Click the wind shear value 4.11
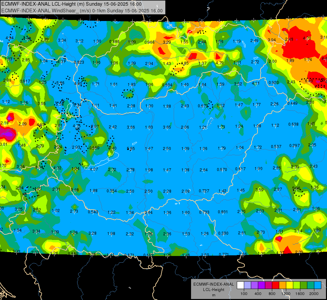The height and width of the screenshot is (300, 327). pyautogui.click(x=256, y=83)
